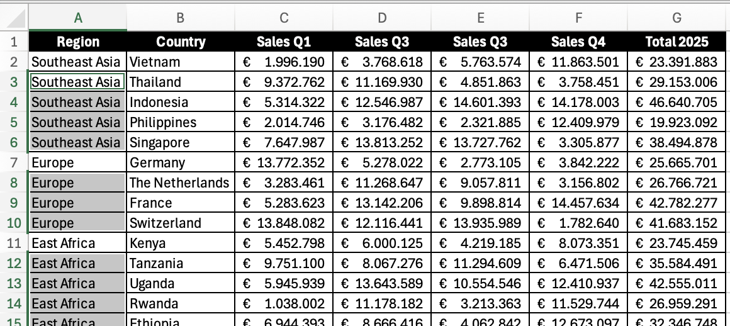Select the row 14 header
This screenshot has width=730, height=326.
pos(14,304)
